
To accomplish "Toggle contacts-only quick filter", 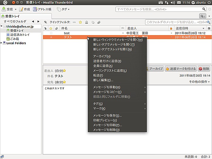I will point(87,22).
